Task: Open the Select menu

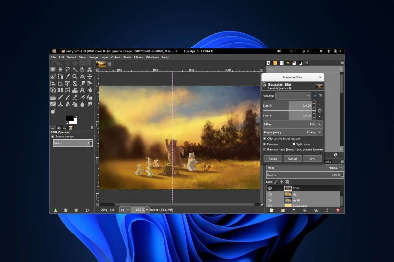Action: [x=71, y=57]
